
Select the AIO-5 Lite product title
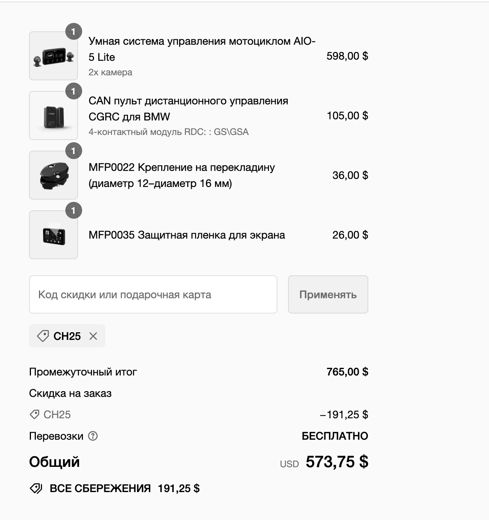pos(202,49)
